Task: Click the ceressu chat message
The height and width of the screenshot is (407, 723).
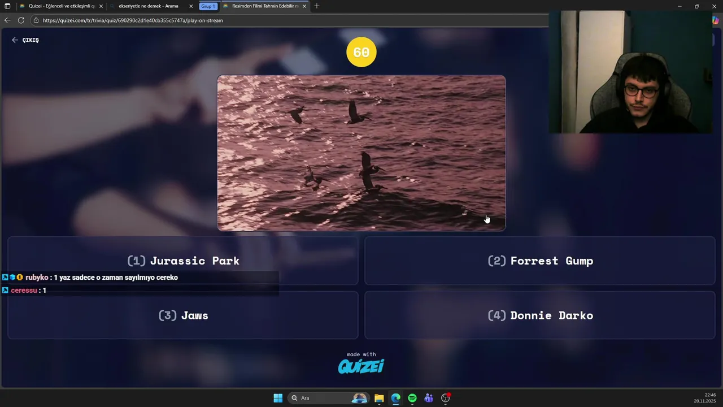Action: point(24,291)
